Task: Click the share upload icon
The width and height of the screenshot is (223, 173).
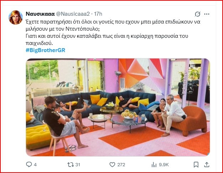Action: tap(207, 164)
